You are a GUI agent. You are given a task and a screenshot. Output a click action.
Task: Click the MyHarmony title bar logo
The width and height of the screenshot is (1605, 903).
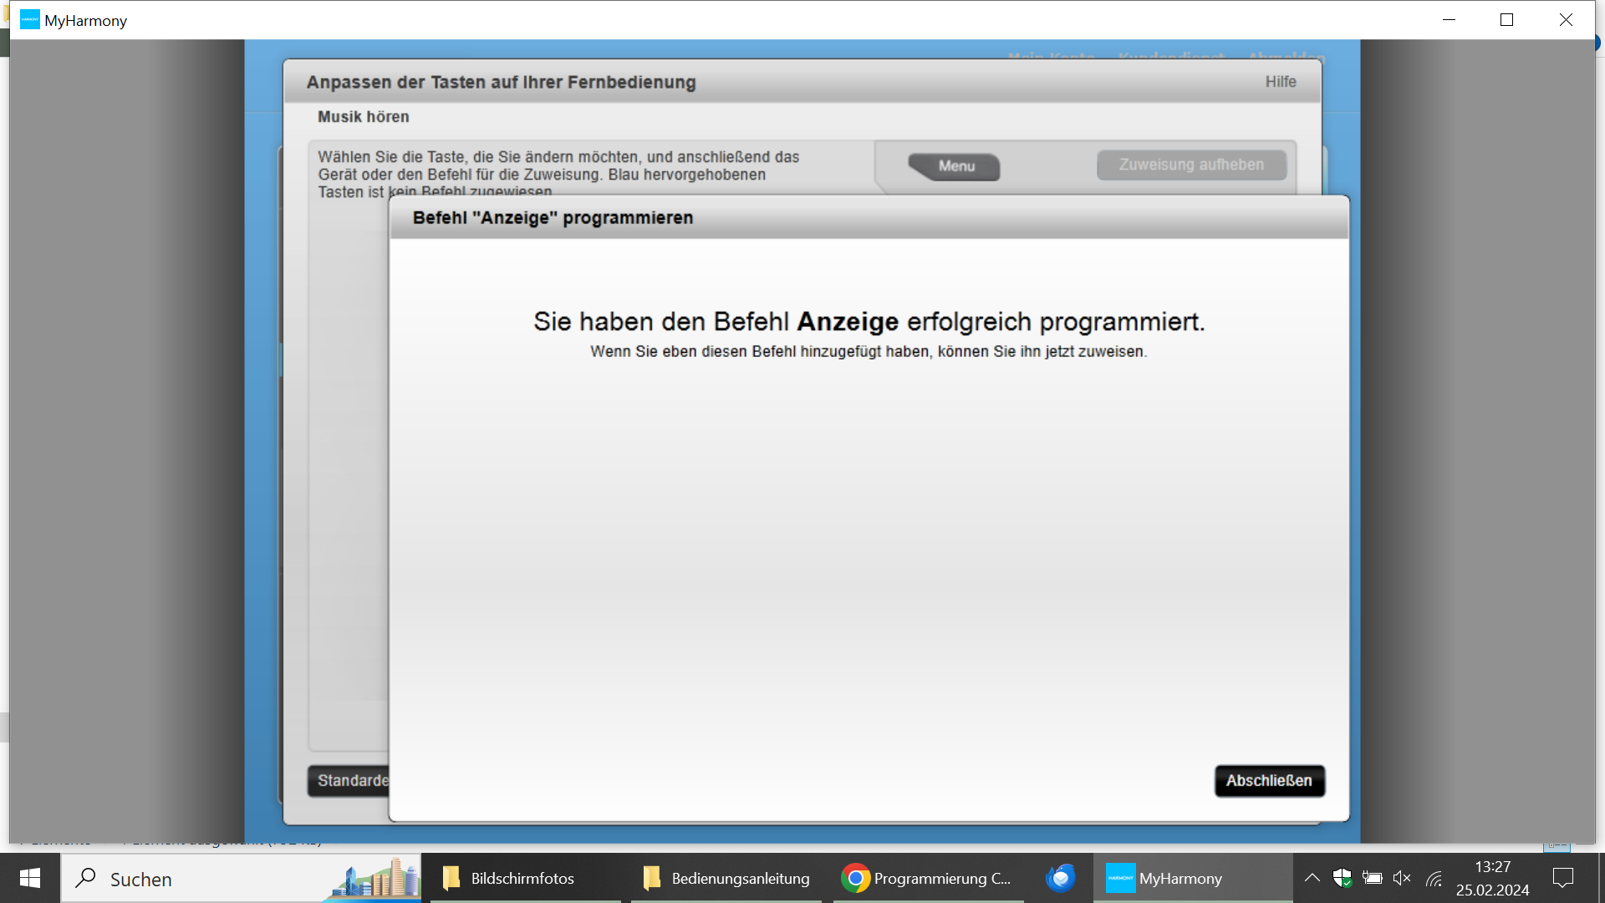click(x=30, y=20)
